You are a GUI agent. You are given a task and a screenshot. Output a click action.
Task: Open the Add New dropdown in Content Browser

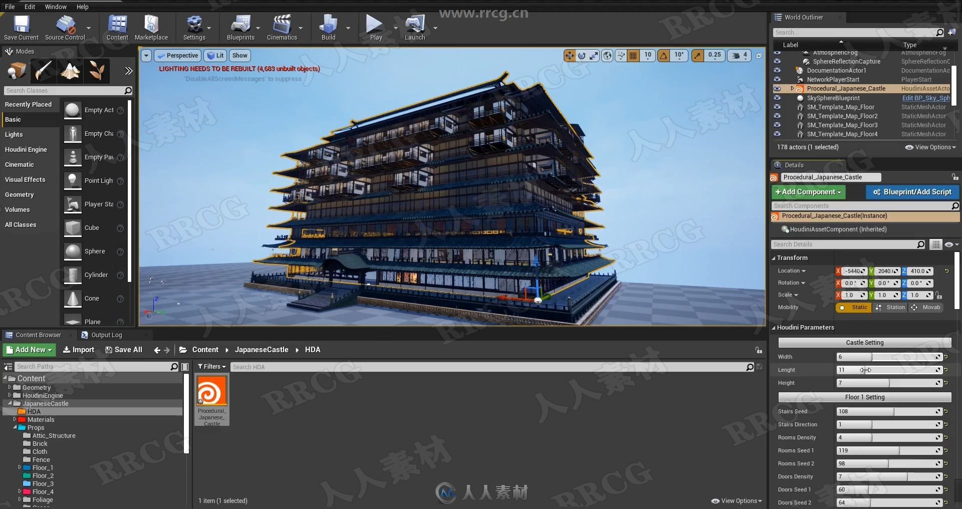point(29,350)
